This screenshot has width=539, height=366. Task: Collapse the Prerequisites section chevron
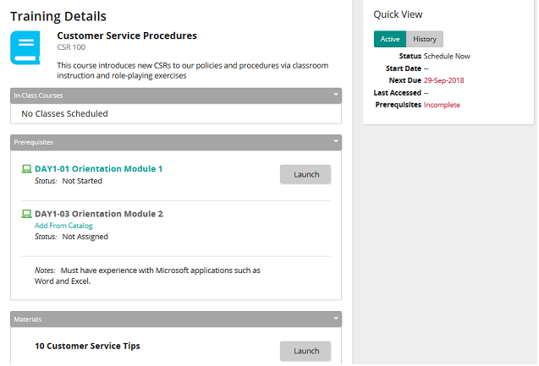click(x=335, y=141)
